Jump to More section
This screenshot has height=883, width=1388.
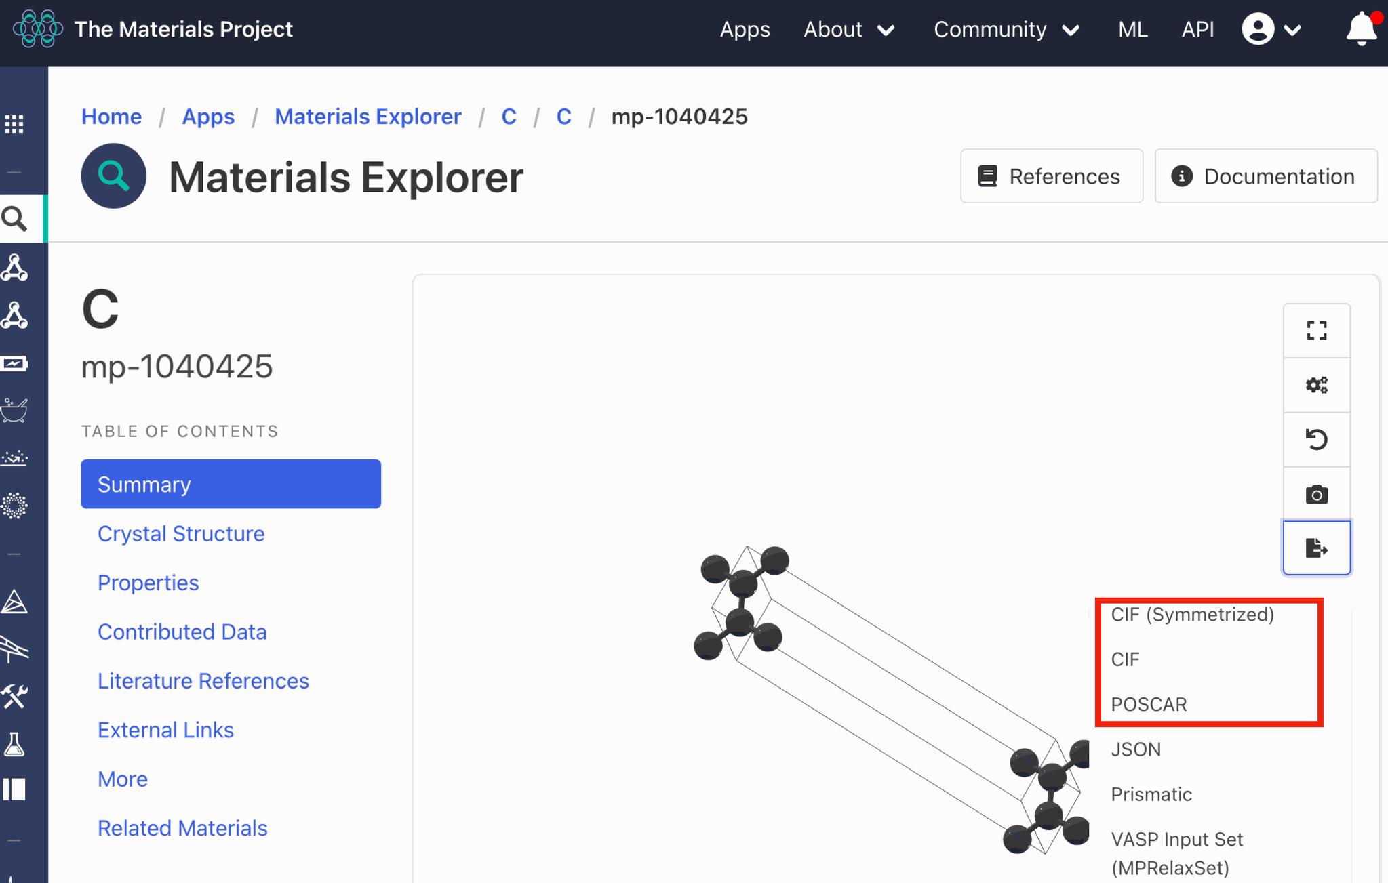(x=123, y=779)
